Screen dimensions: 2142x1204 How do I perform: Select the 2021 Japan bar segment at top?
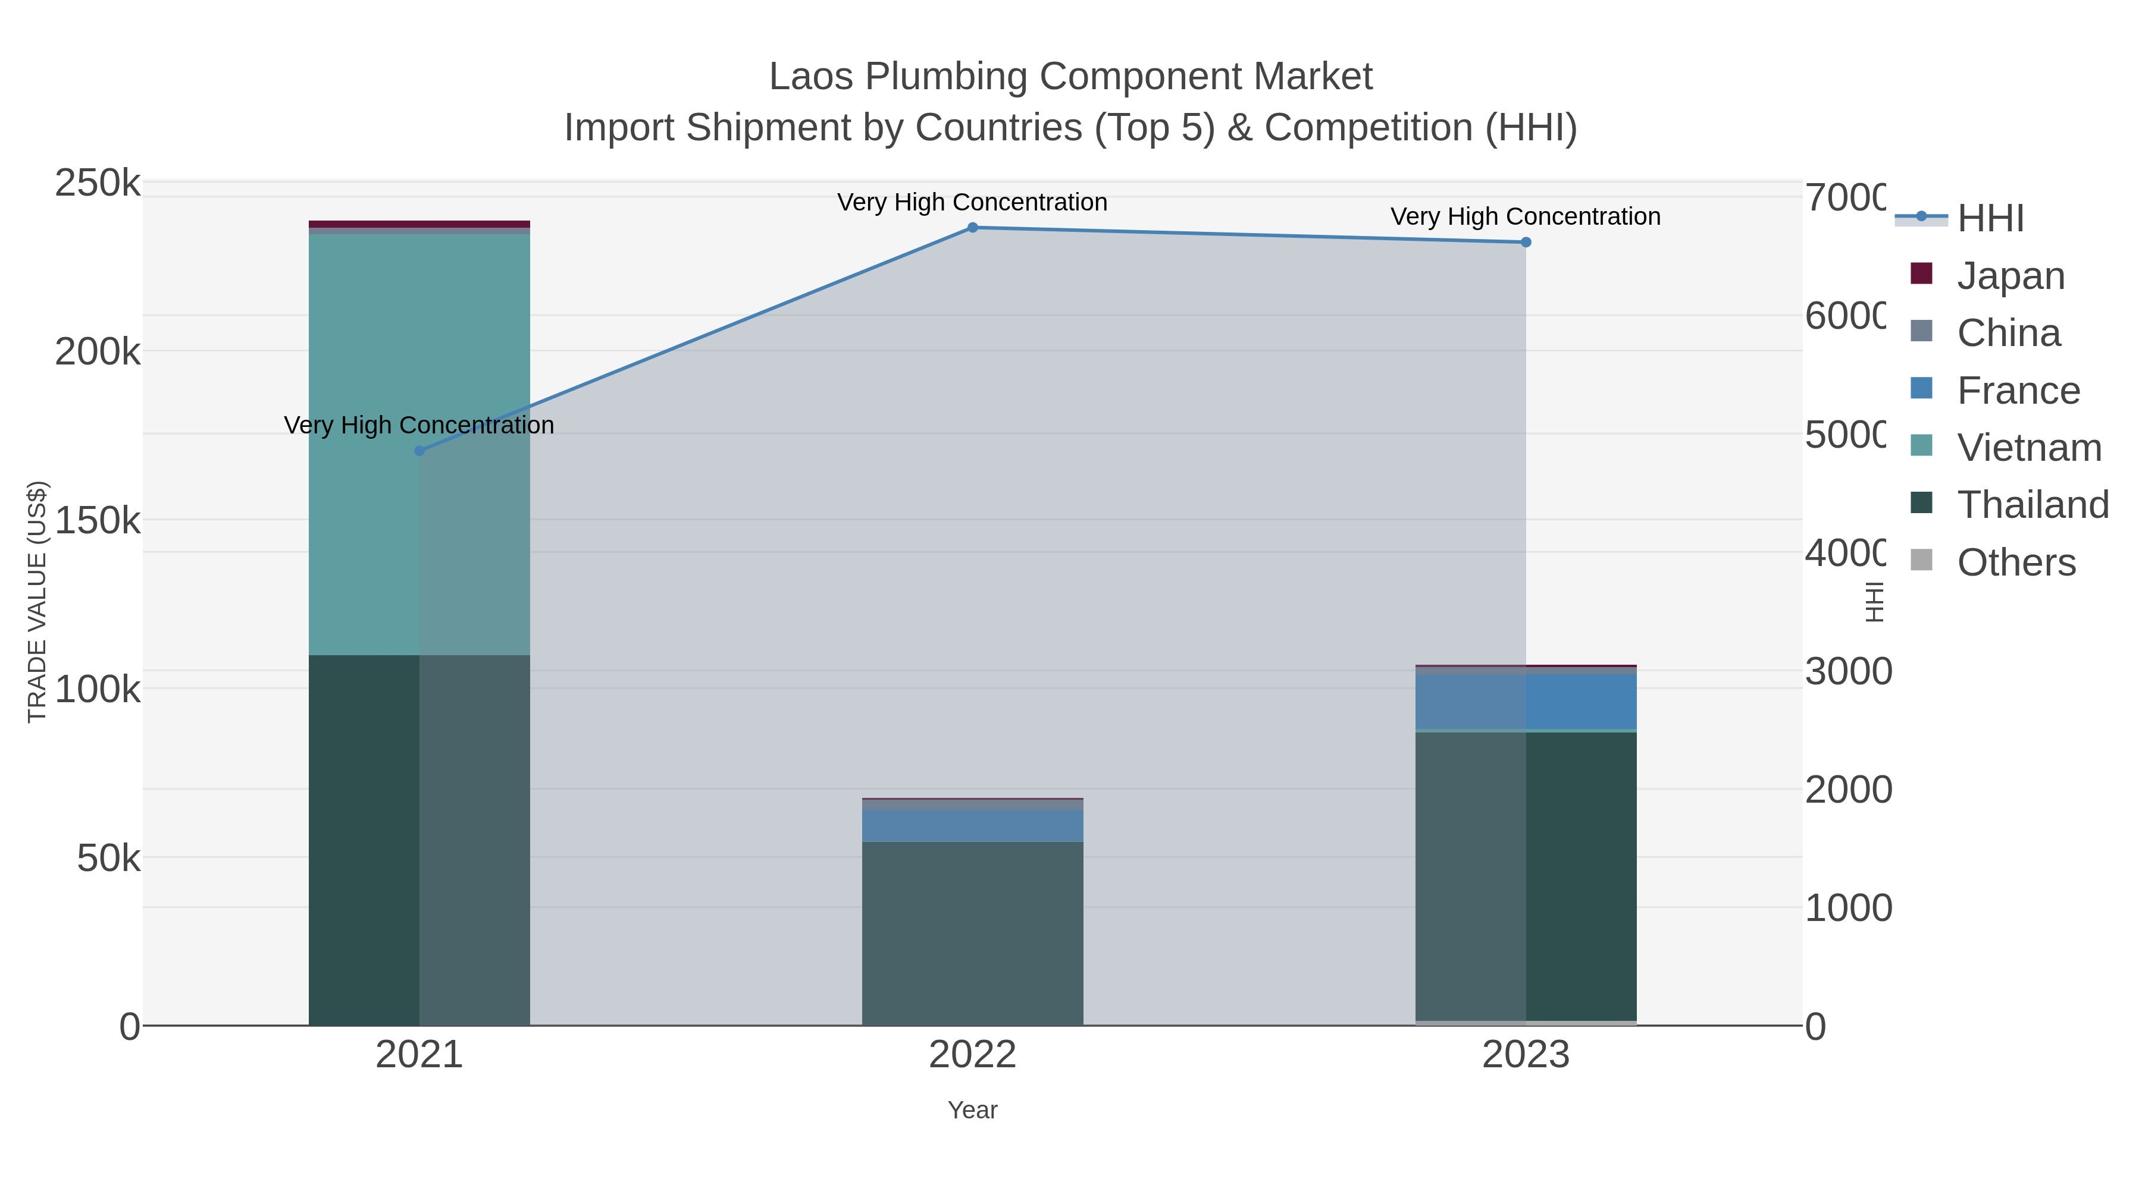[x=419, y=224]
